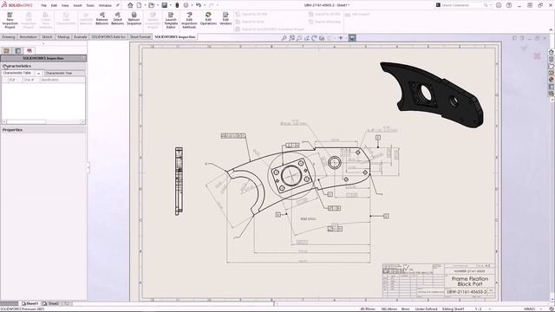The height and width of the screenshot is (312, 555).
Task: Open the Balloon Sequence tool
Action: tap(134, 18)
